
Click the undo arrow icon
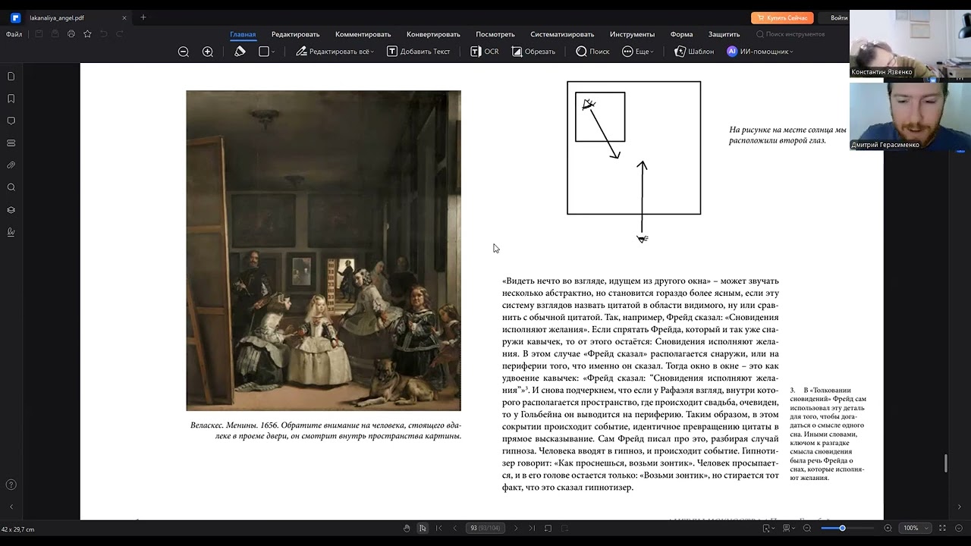coord(103,34)
